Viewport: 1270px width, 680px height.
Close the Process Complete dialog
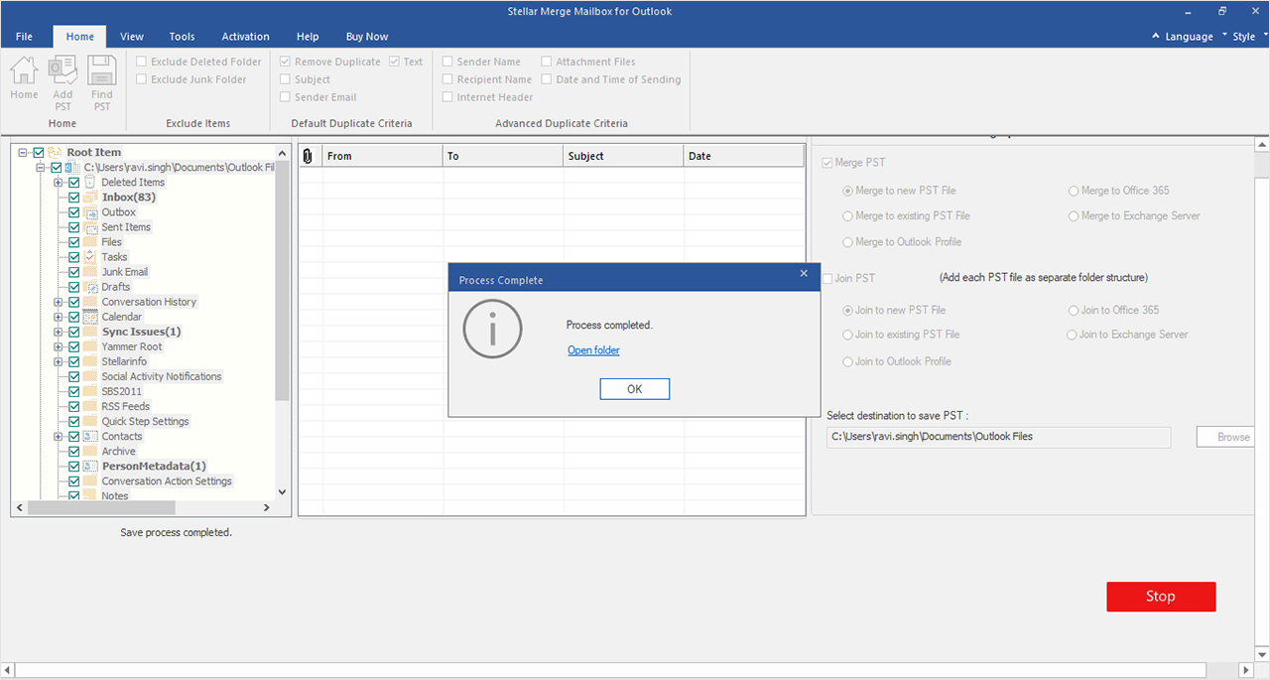tap(804, 274)
